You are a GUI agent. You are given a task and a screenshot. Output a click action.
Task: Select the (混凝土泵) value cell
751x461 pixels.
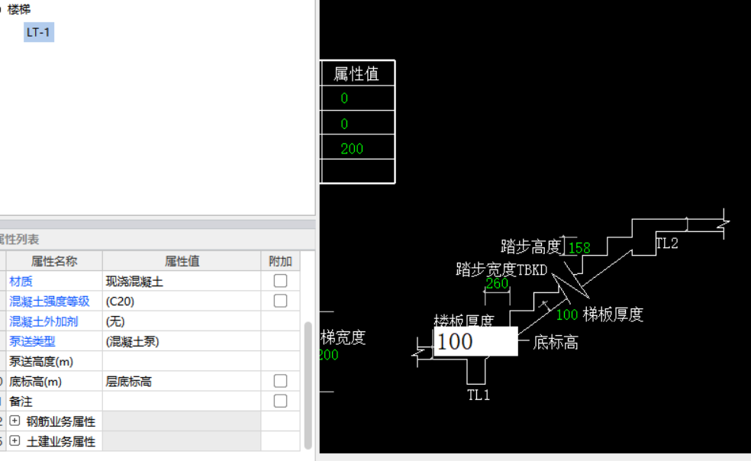click(x=182, y=342)
